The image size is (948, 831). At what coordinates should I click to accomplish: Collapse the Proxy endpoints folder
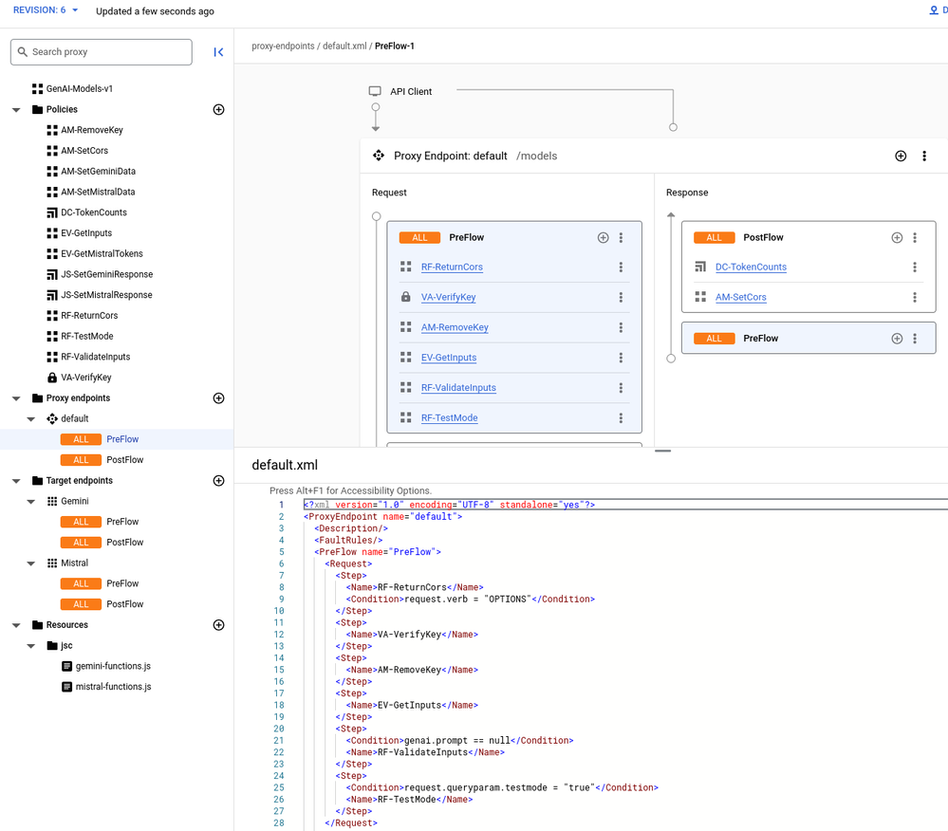click(x=16, y=398)
